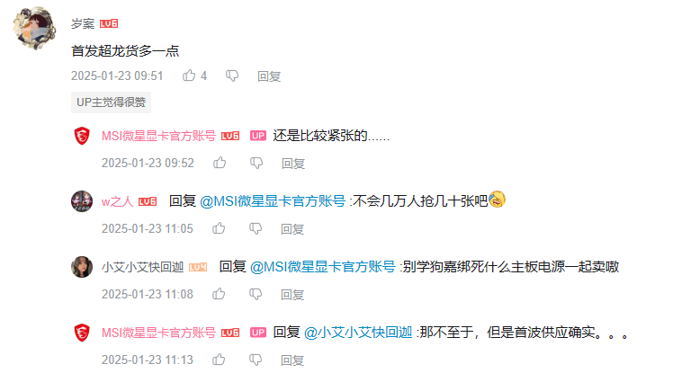Like 小艾小艾快回迦's 11:08 reply
This screenshot has width=673, height=373.
219,294
